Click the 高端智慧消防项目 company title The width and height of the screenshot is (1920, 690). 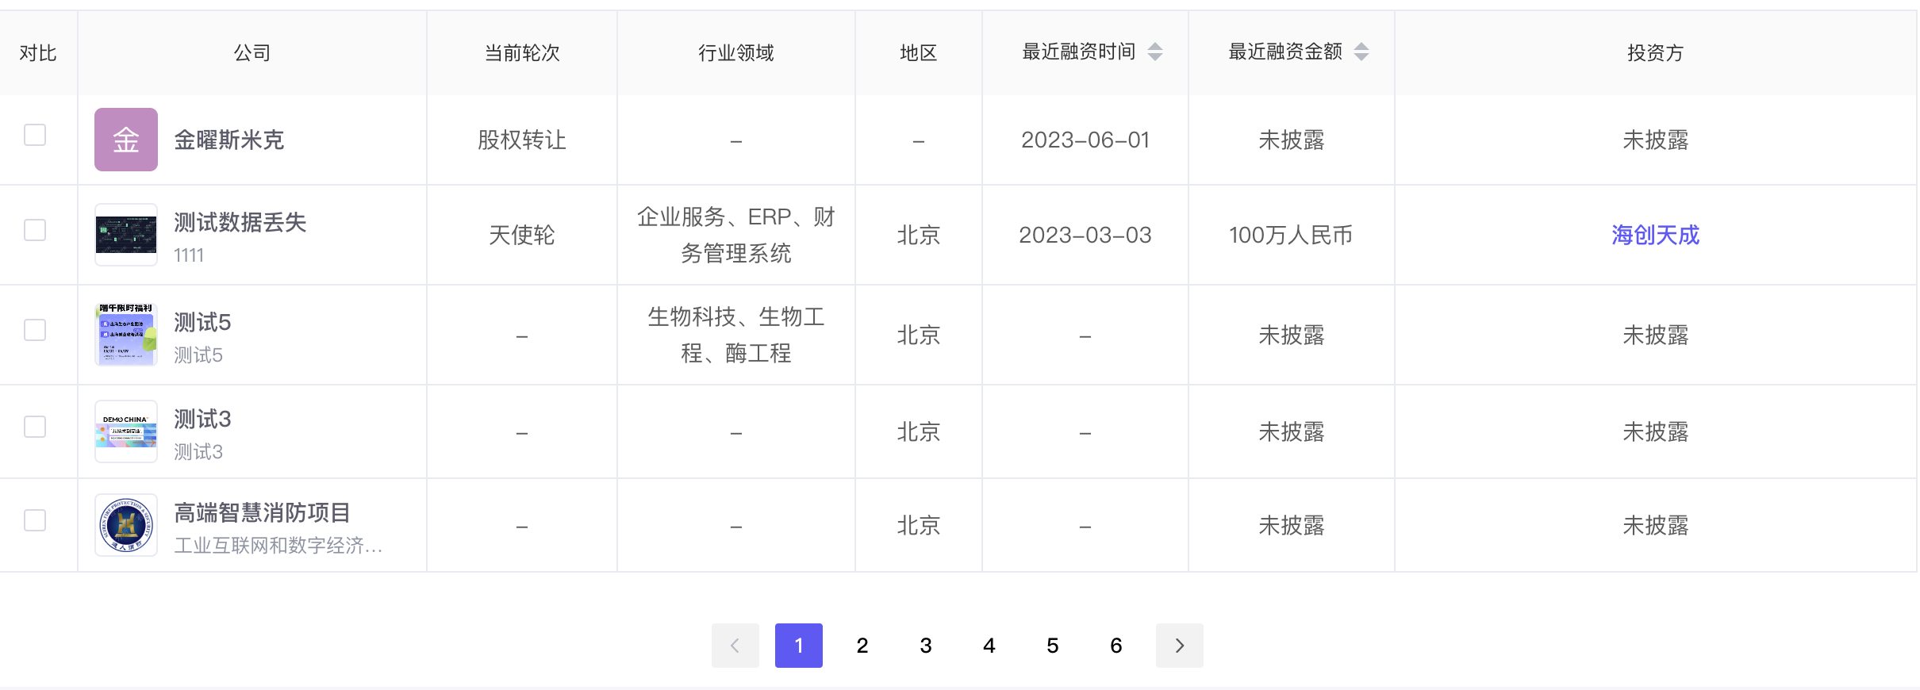[262, 513]
